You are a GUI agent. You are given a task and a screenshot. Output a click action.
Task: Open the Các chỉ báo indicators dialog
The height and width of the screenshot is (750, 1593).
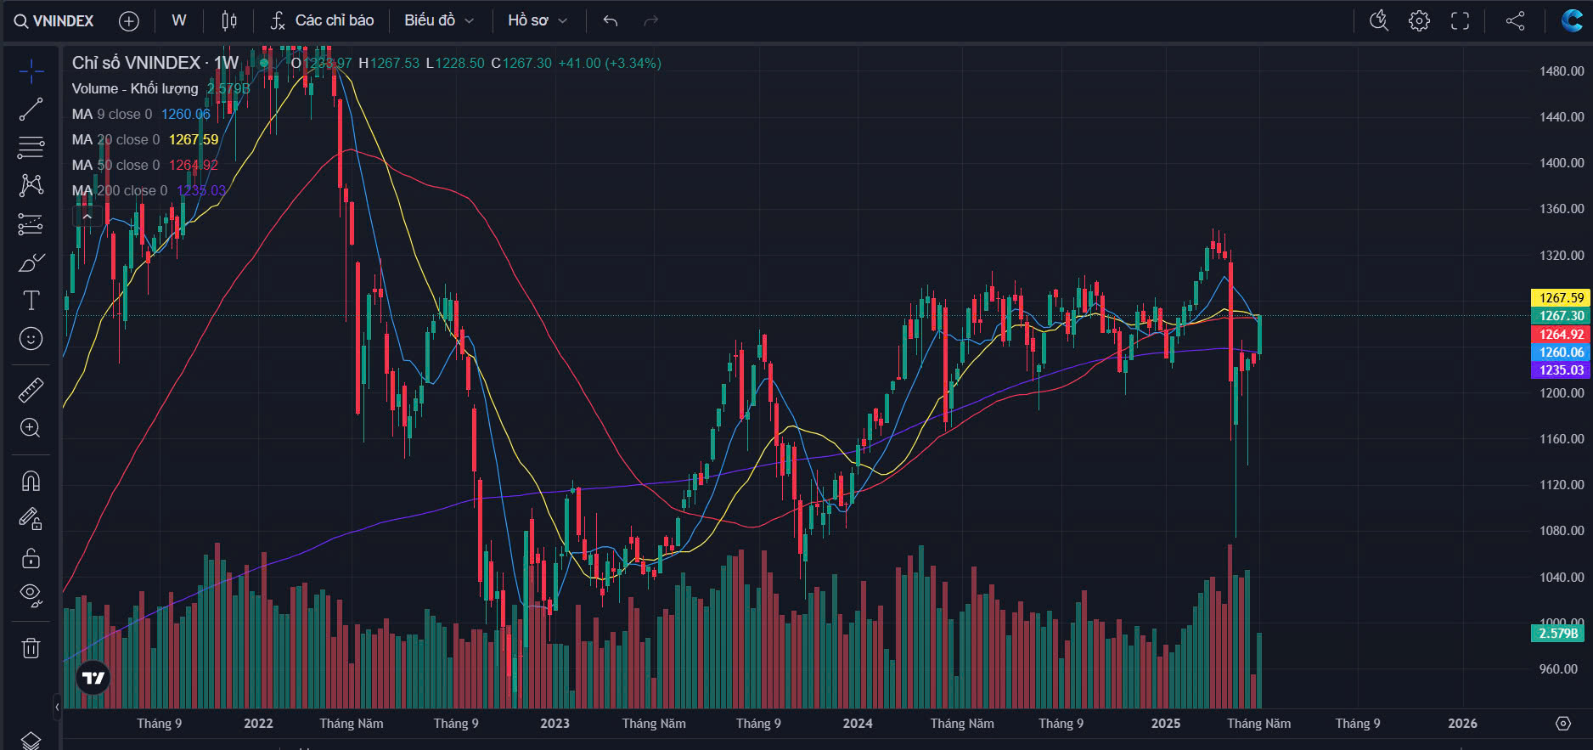coord(322,20)
